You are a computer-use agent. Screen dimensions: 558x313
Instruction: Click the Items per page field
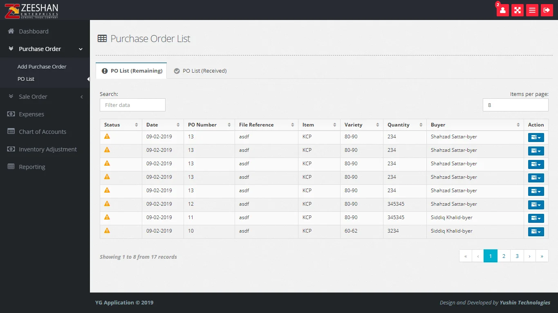point(515,105)
